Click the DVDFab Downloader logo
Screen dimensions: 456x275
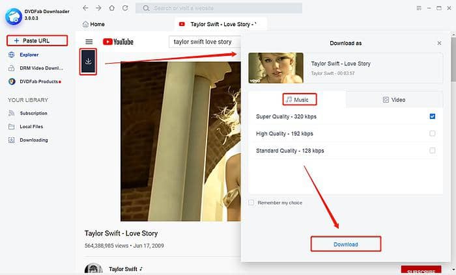click(14, 16)
